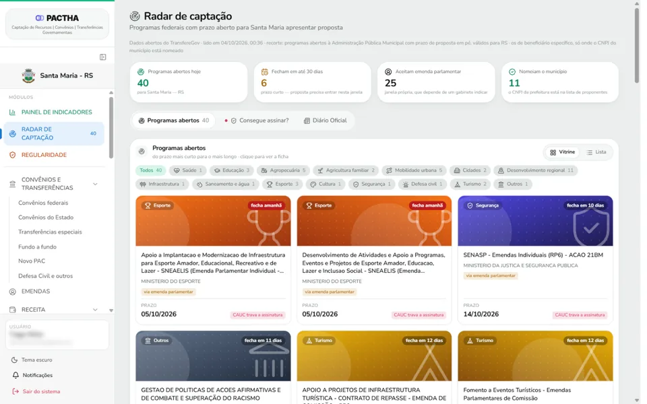Click the tent icon on the Fomento a Eventos card
Viewport: 647px width, 404px height.
[470, 341]
